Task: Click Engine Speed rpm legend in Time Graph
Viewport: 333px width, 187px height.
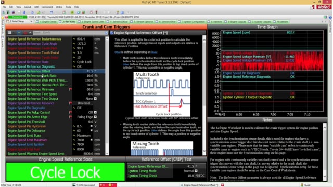Action: pyautogui.click(x=236, y=32)
